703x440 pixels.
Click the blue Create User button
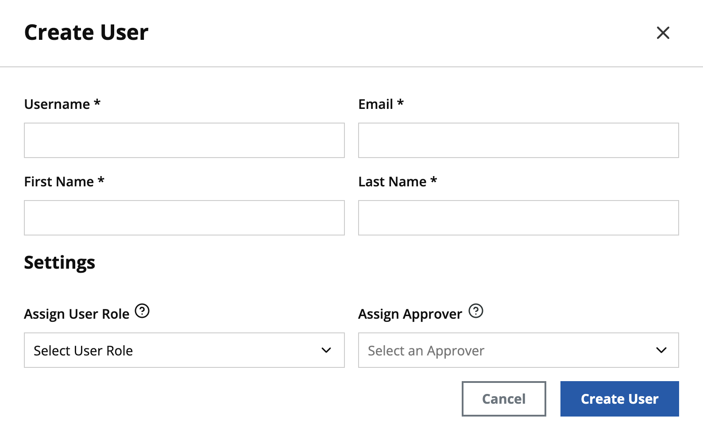[619, 399]
